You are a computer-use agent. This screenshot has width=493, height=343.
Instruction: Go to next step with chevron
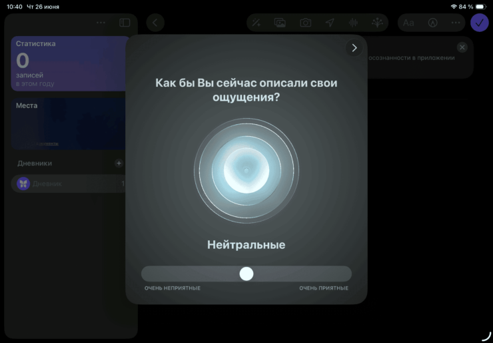[x=354, y=48]
